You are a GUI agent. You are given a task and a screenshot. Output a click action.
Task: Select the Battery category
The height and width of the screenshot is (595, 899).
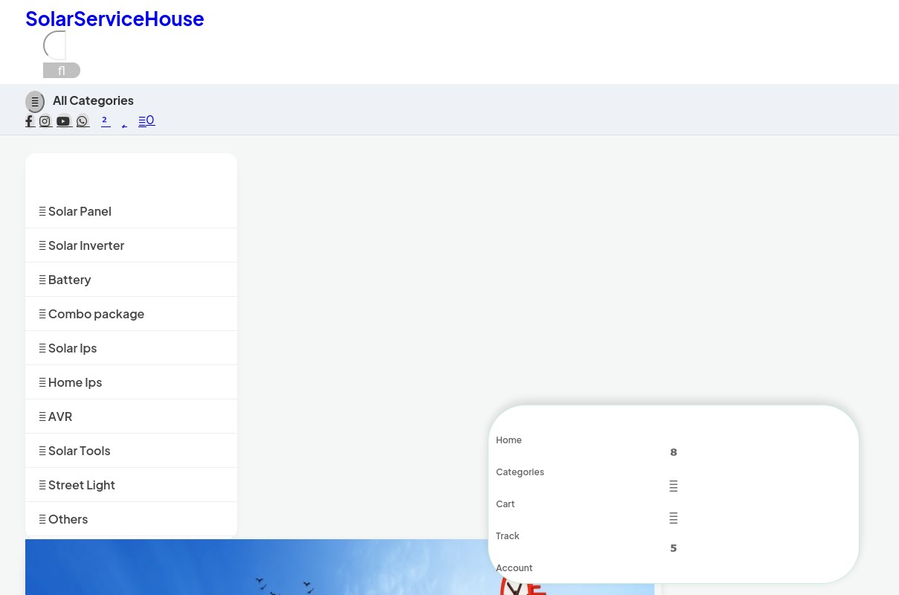coord(131,280)
